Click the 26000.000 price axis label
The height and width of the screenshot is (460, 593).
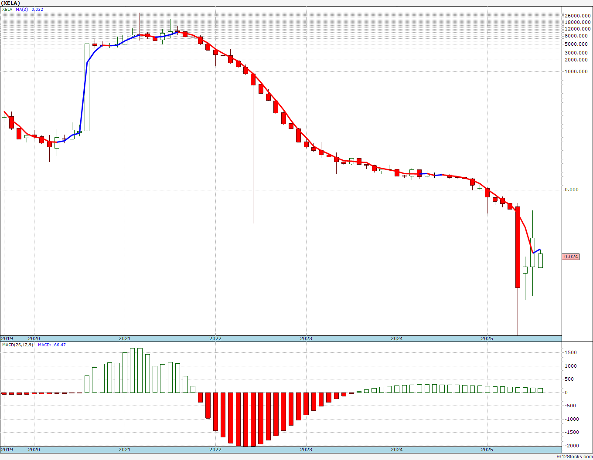pyautogui.click(x=577, y=16)
